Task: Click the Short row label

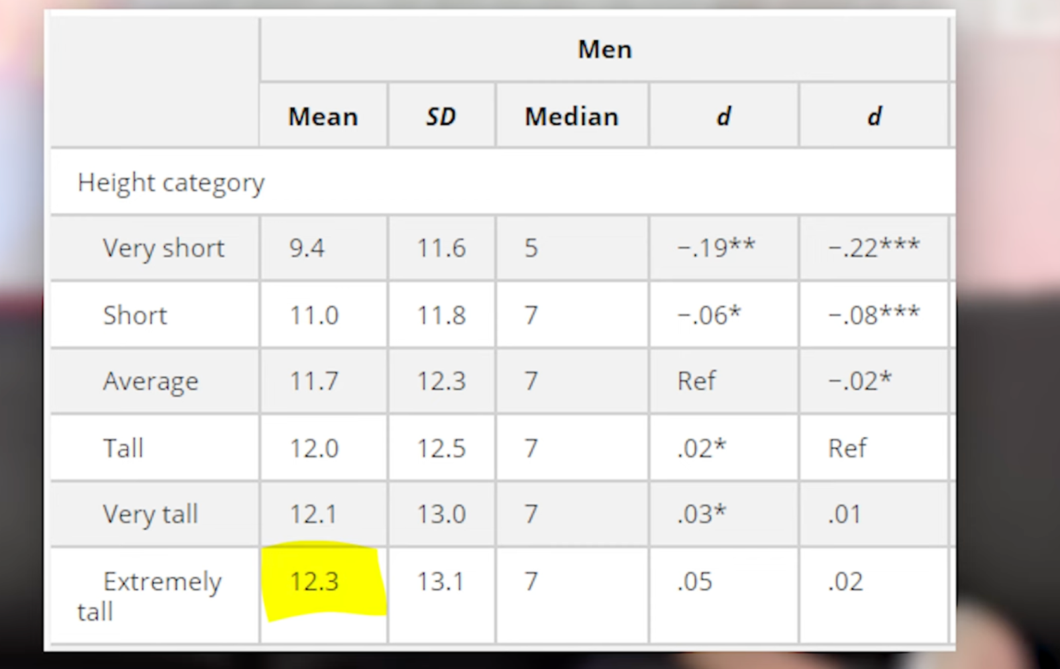Action: click(x=135, y=315)
